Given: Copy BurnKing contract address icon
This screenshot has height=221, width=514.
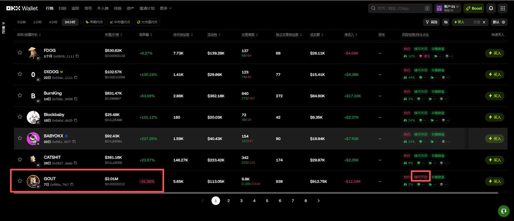Looking at the screenshot, I should pyautogui.click(x=77, y=99).
